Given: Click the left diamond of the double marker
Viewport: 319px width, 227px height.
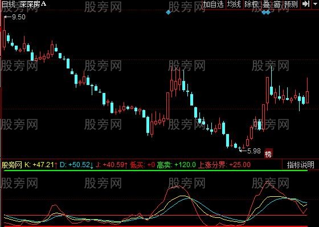Looking at the screenshot, I should [264, 13].
